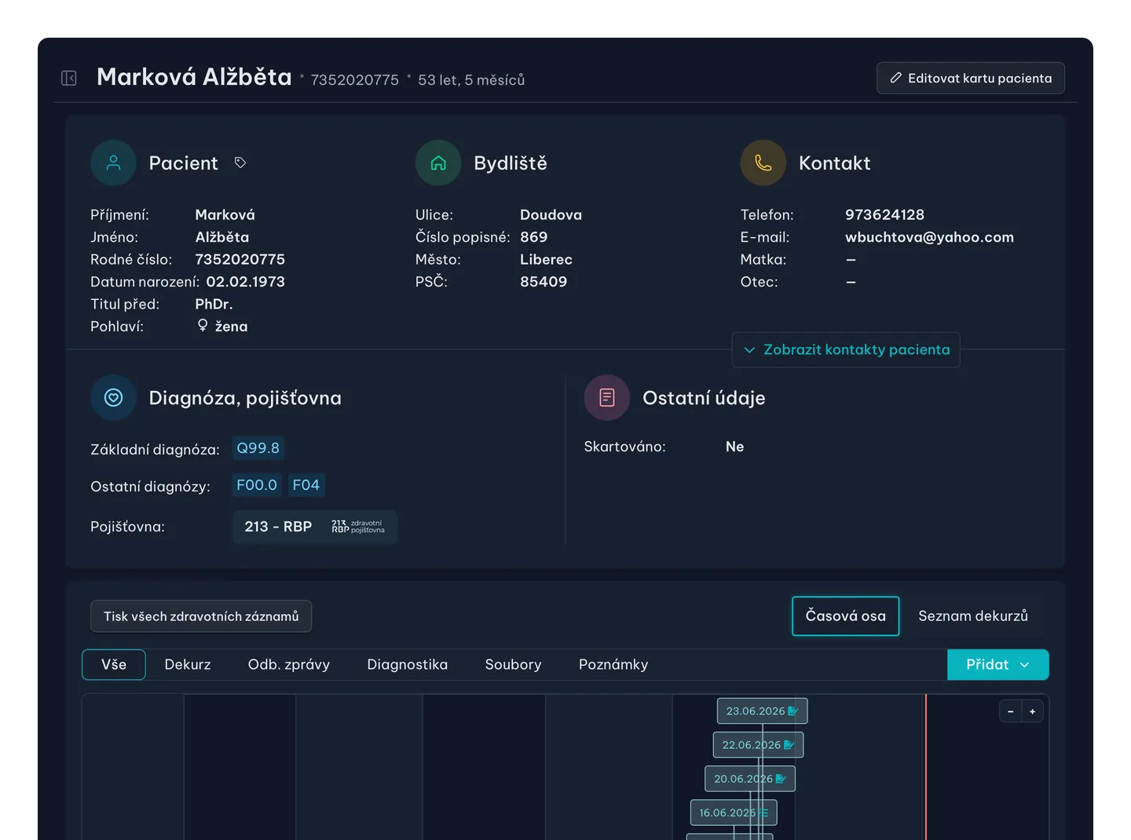
Task: Click the age text 53 let, 5 měsíců
Action: (x=471, y=79)
